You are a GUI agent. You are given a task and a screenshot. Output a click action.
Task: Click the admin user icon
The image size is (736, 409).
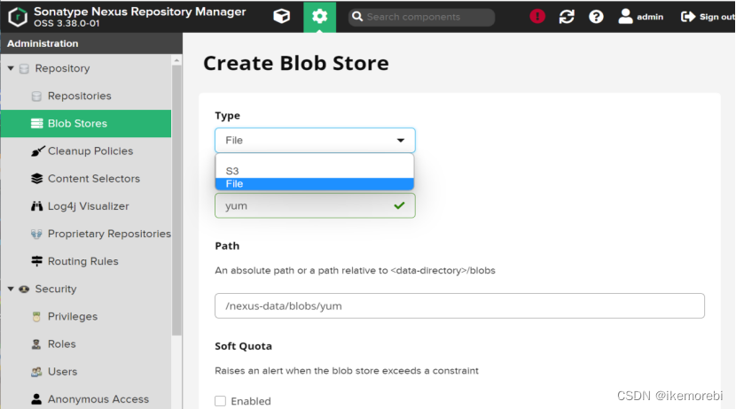click(625, 17)
